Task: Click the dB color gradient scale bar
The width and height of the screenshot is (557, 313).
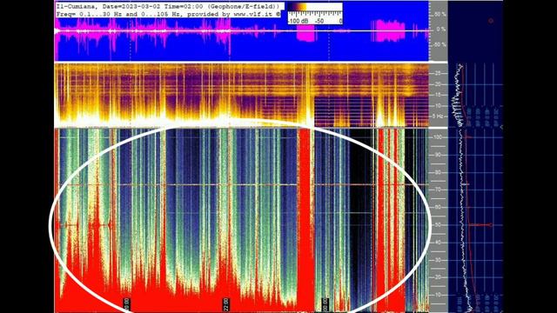Action: point(315,7)
